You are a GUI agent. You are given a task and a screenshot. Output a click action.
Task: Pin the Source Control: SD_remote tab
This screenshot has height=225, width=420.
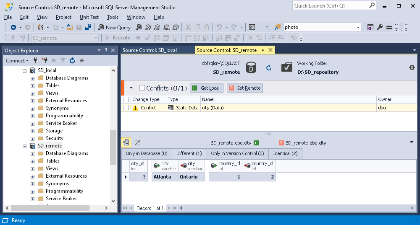(x=263, y=50)
